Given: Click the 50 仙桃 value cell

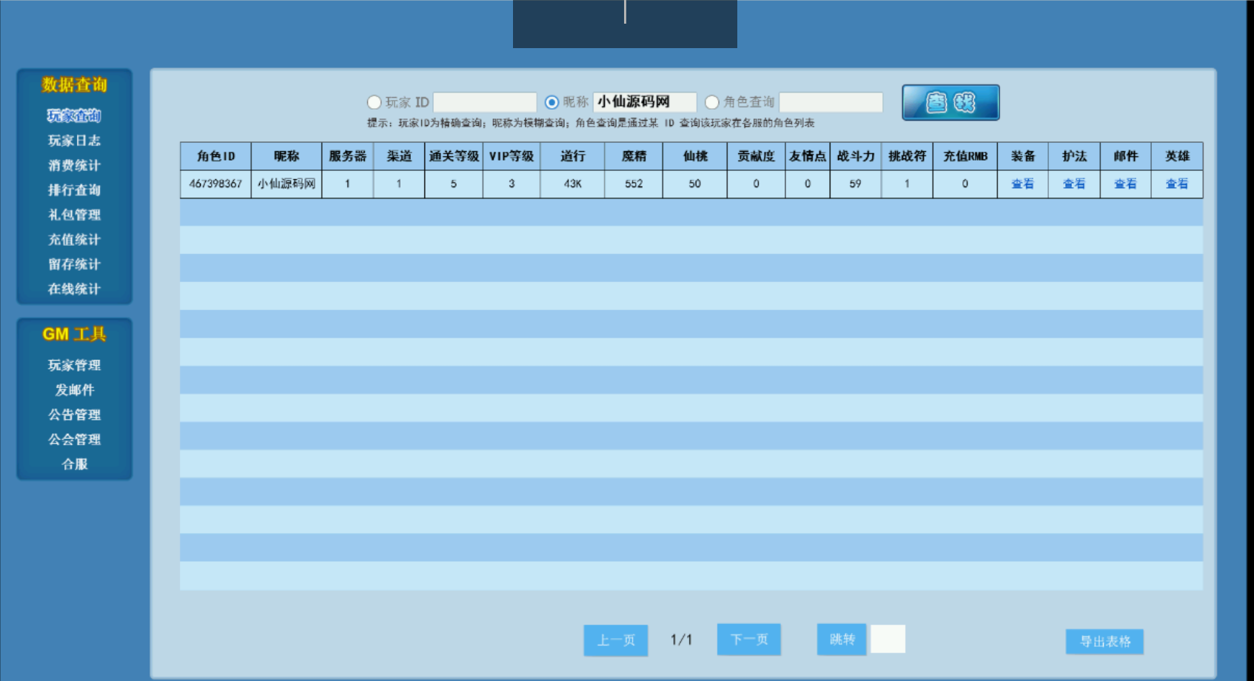Looking at the screenshot, I should 695,184.
